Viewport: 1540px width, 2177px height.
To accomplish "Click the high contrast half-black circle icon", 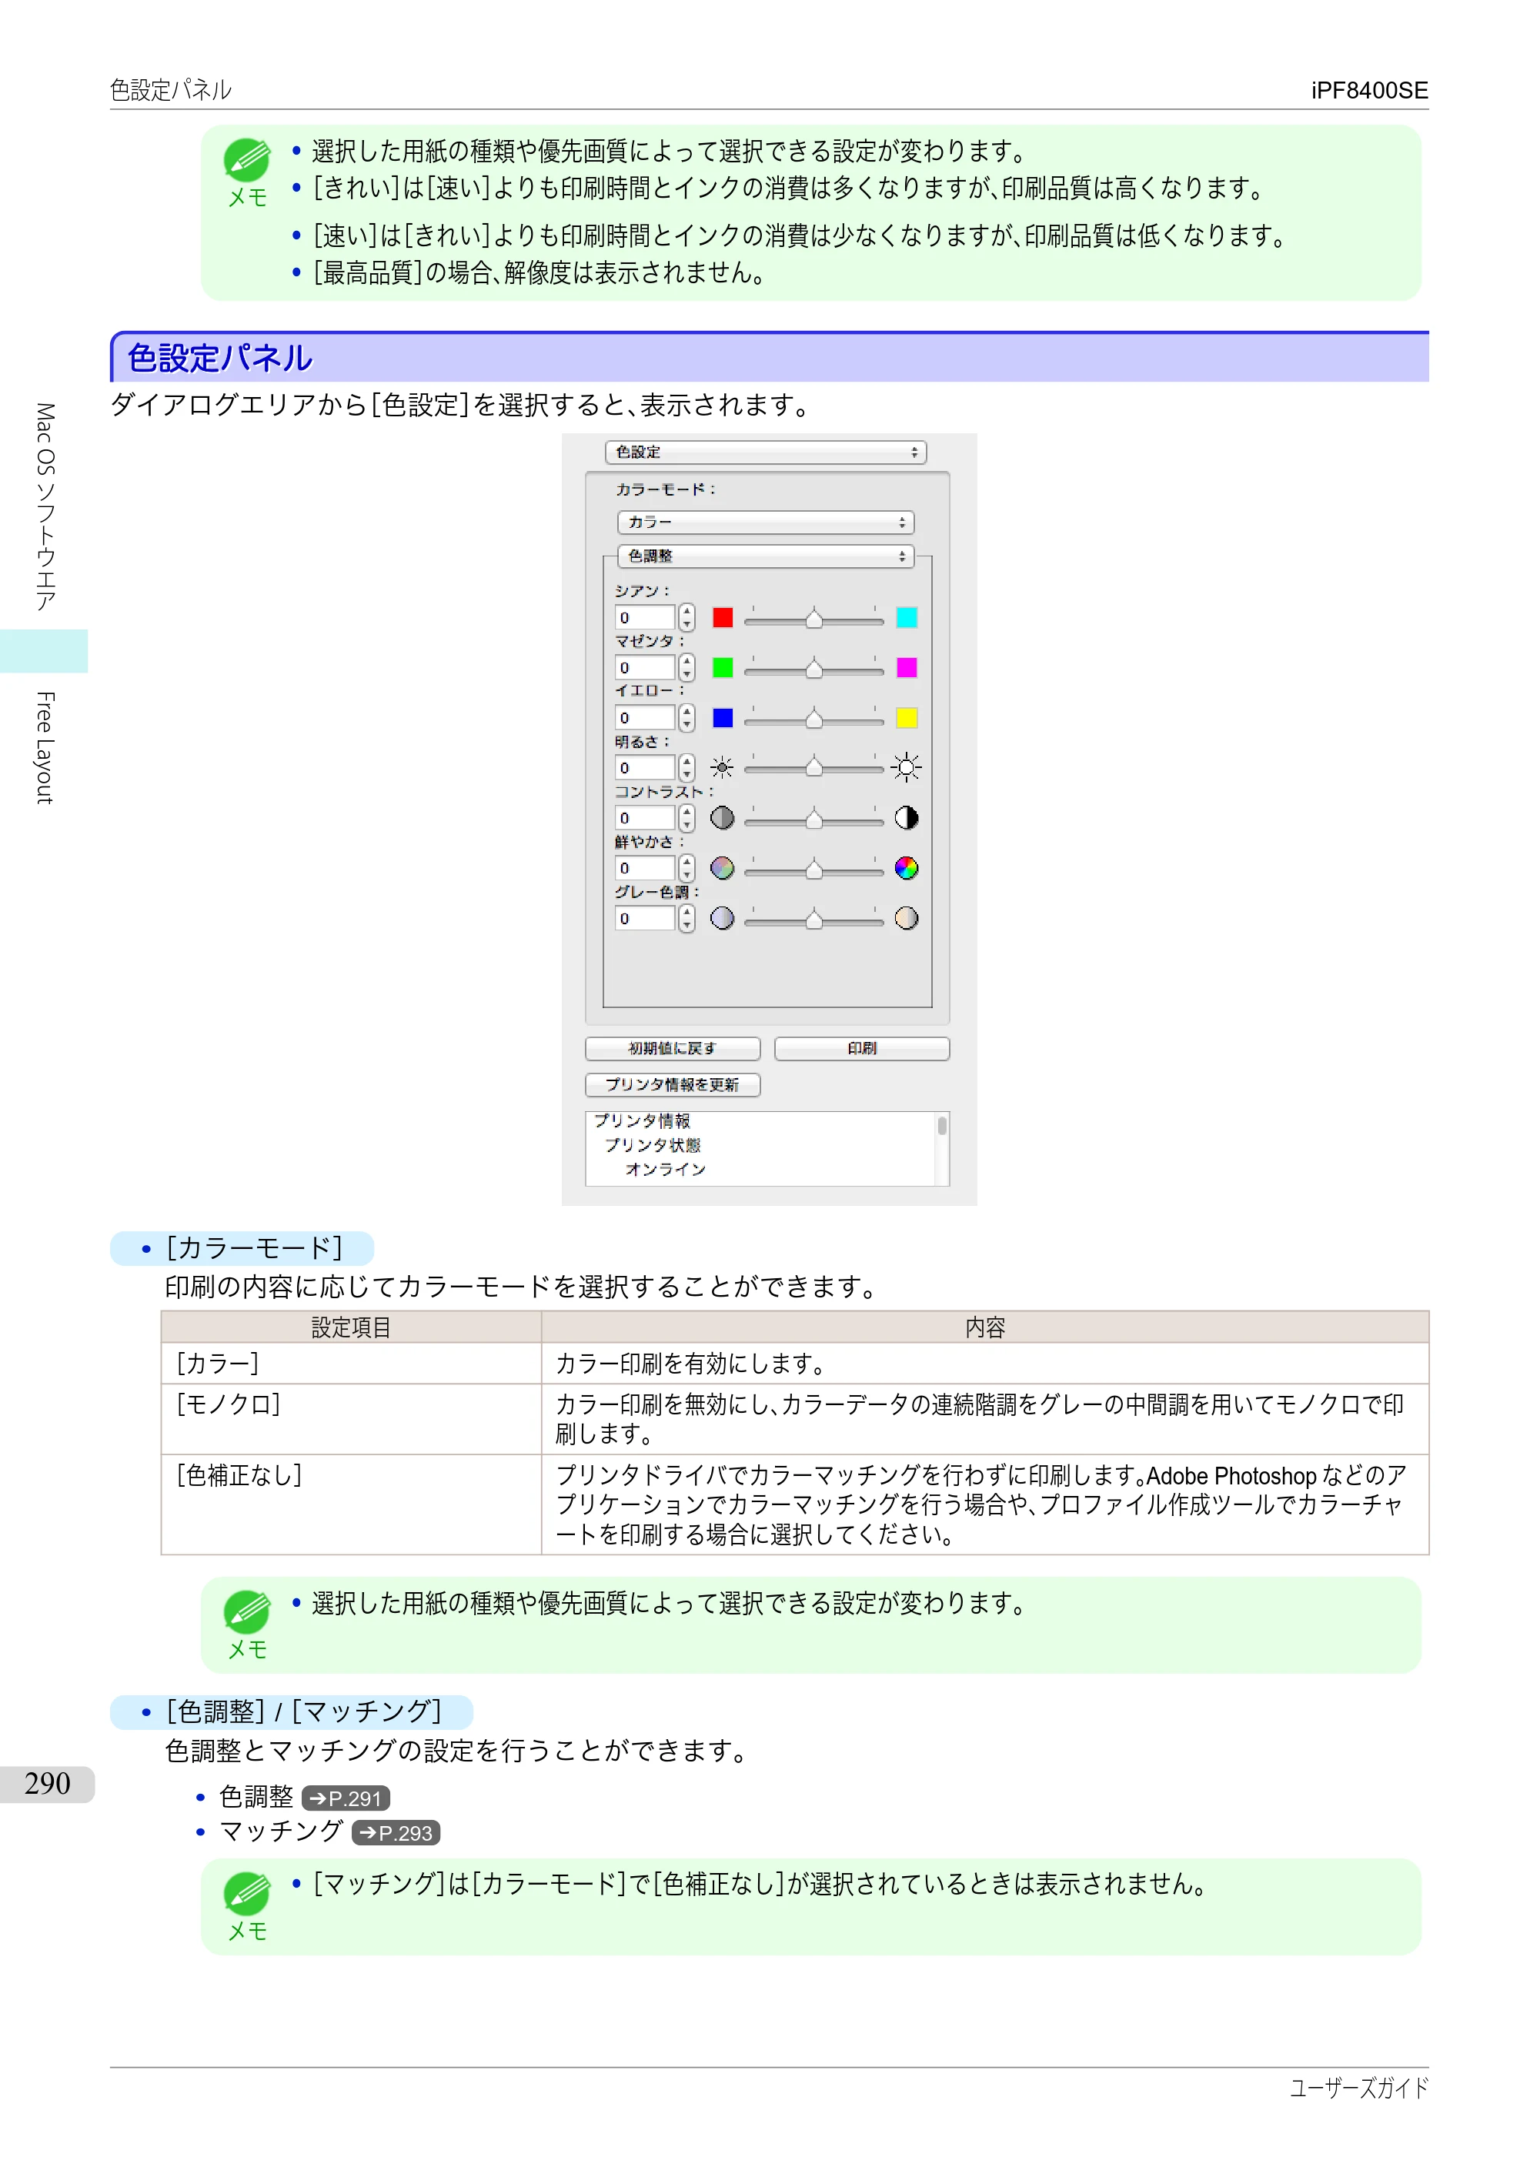I will 907,818.
